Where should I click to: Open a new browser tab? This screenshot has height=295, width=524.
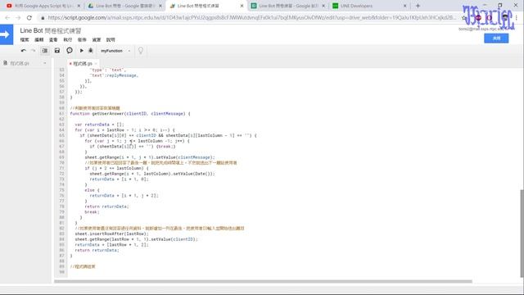pos(418,6)
